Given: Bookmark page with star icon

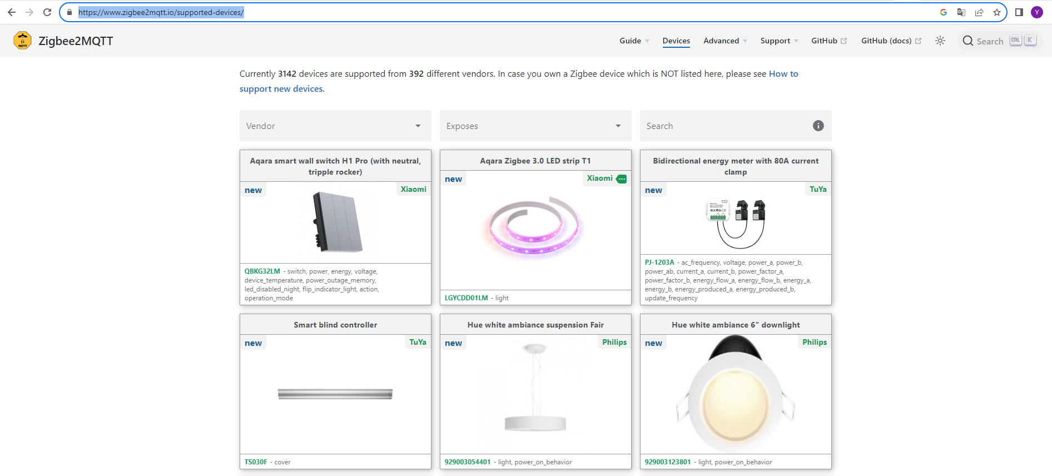Looking at the screenshot, I should [x=997, y=12].
